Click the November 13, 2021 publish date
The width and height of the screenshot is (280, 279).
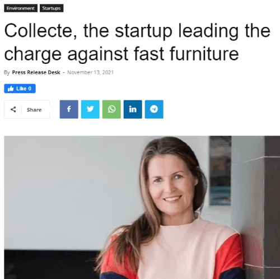90,72
